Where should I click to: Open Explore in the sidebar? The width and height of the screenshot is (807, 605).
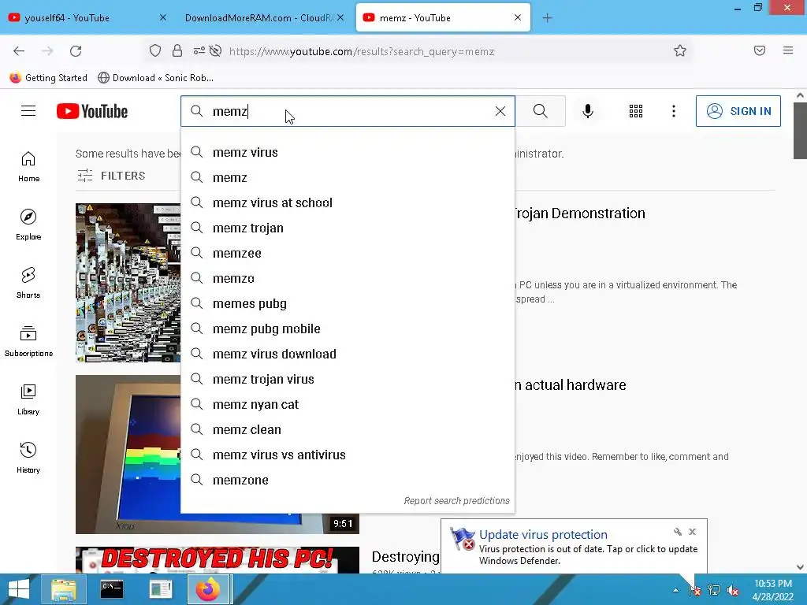28,225
